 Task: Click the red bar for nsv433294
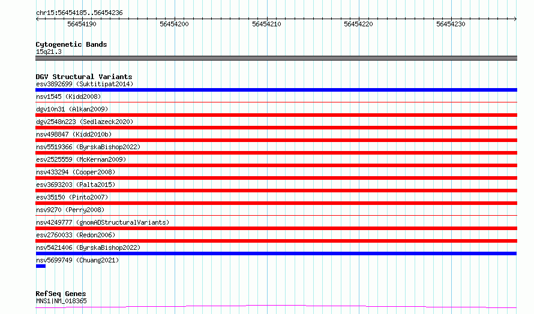click(276, 178)
